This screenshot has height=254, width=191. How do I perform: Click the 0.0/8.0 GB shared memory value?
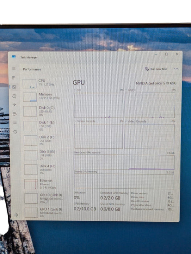coord(110,209)
